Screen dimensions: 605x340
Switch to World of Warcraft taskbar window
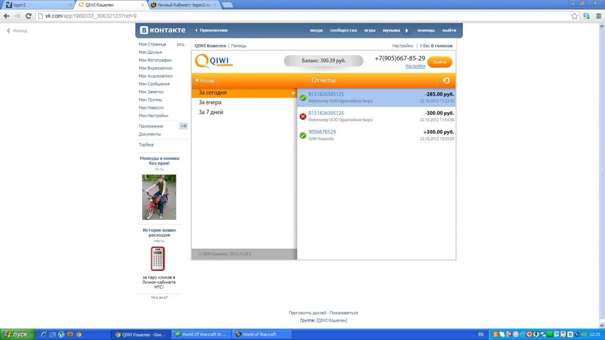tap(262, 334)
